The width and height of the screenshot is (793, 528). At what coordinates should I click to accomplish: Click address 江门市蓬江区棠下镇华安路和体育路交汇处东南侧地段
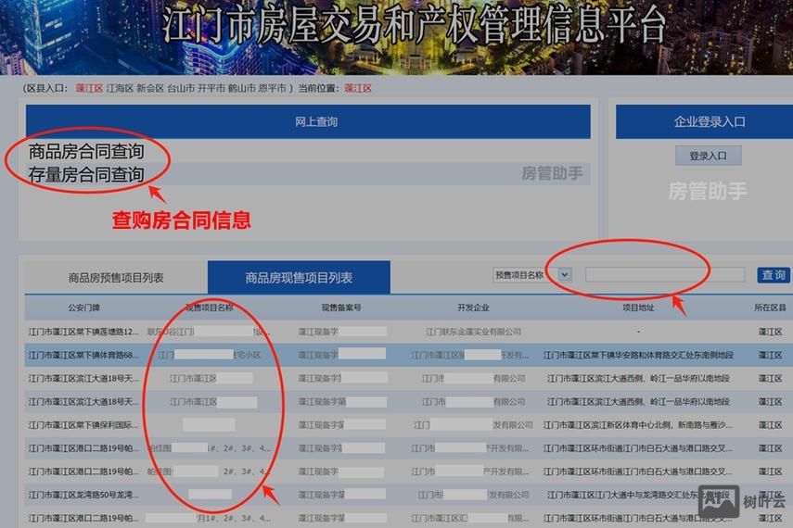638,355
